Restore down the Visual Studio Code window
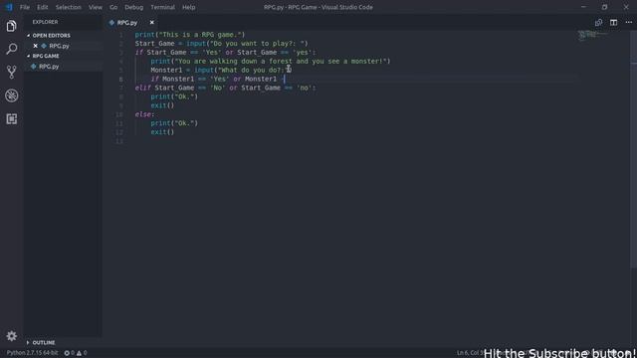The height and width of the screenshot is (358, 637). pyautogui.click(x=604, y=7)
